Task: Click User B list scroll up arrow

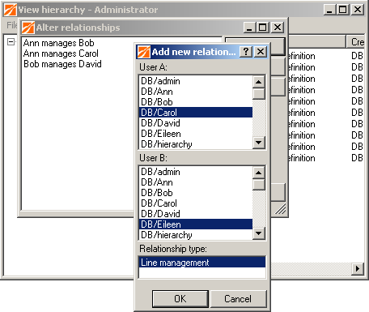Action: pos(259,173)
